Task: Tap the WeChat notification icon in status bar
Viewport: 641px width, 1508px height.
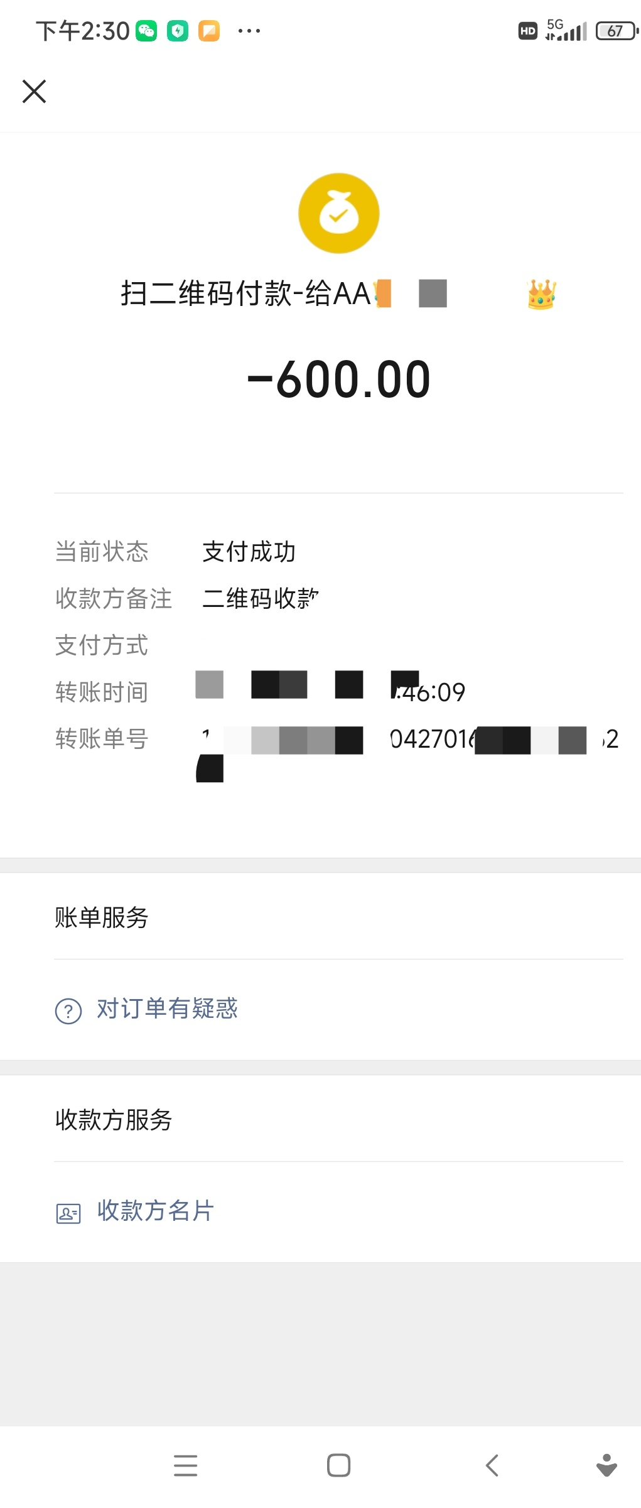Action: click(147, 31)
